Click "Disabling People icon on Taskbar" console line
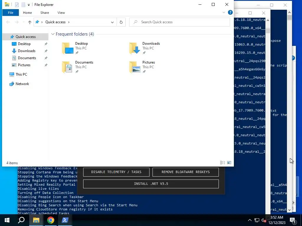 click(51, 197)
